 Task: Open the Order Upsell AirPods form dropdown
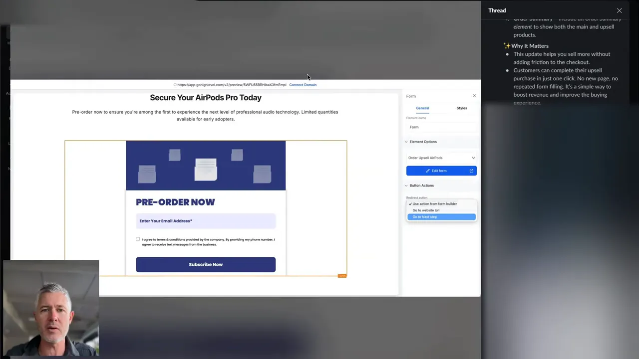tap(441, 158)
